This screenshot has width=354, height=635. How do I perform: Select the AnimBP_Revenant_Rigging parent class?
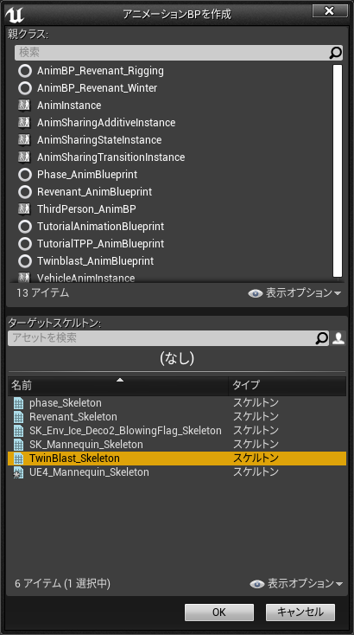(100, 71)
